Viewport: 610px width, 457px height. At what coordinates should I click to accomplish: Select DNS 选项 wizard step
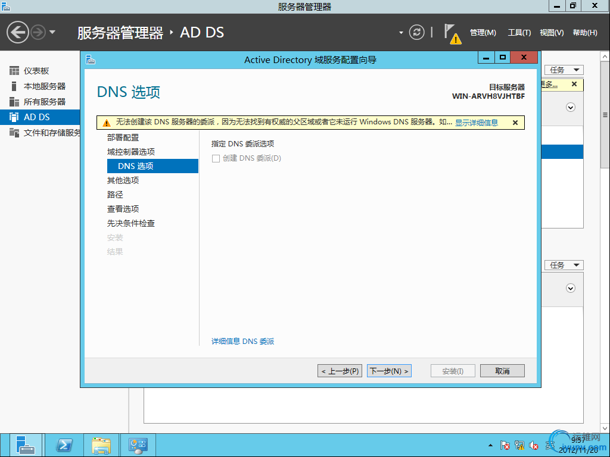click(152, 166)
